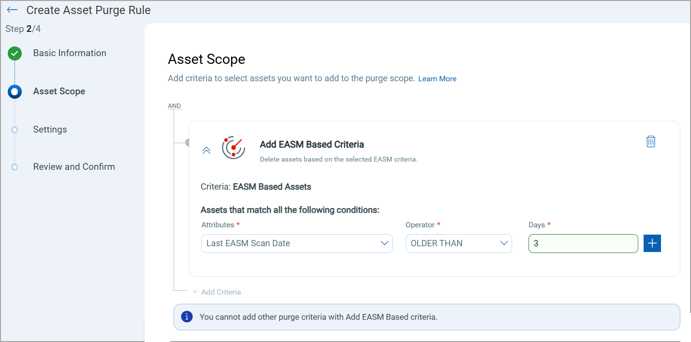
Task: Open the Review and Confirm step
Action: [74, 167]
